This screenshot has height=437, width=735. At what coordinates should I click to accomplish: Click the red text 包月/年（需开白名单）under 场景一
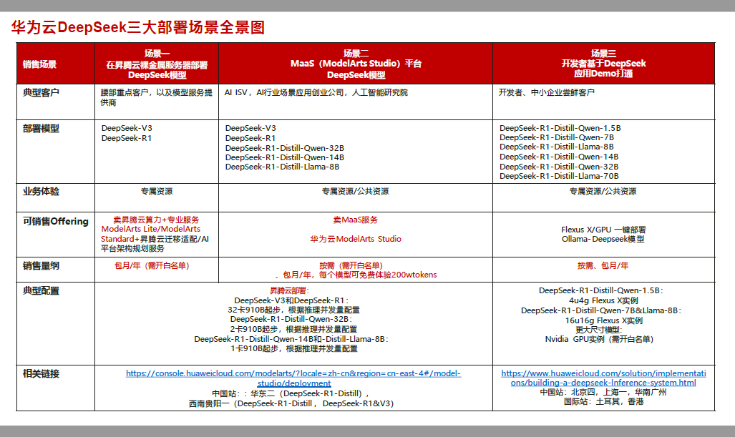point(152,265)
